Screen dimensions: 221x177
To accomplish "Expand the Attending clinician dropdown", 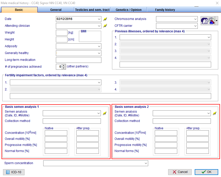I will (x=99, y=26).
